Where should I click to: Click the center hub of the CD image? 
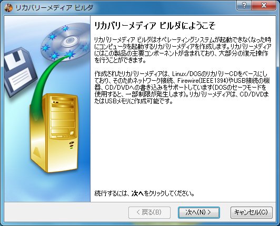69,41
